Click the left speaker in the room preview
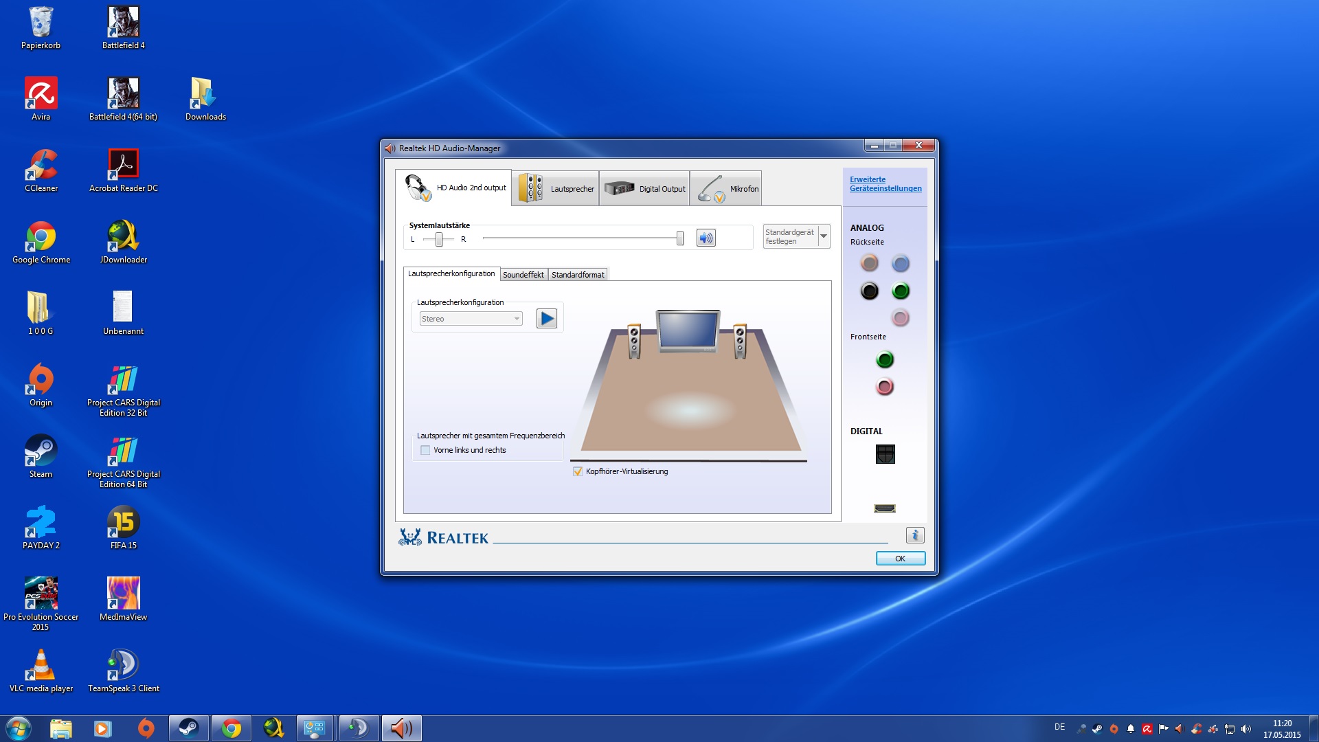This screenshot has height=742, width=1319. (x=634, y=341)
